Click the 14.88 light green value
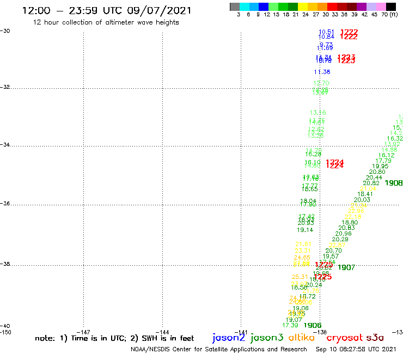 point(389,150)
